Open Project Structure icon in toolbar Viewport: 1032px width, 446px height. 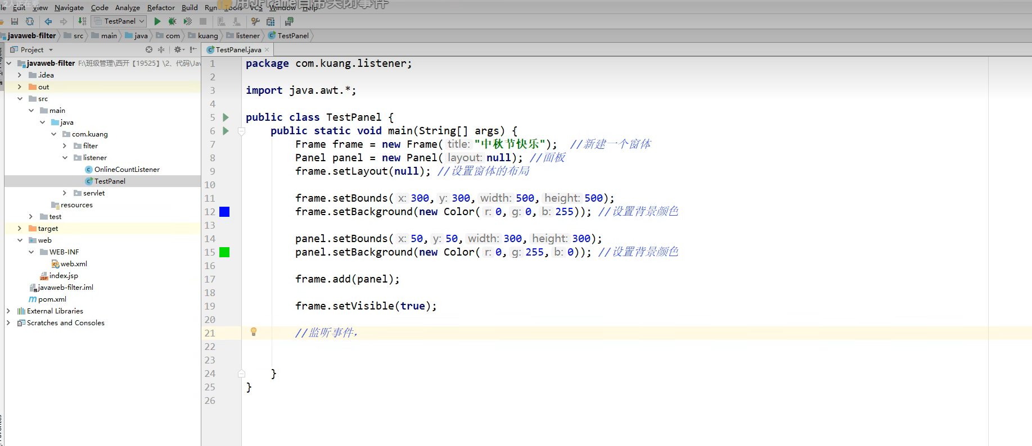pos(271,21)
